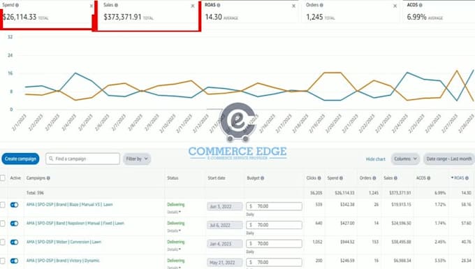Expand Details under Victory Dynamic campaign status
Viewport: 475px width, 269px height.
click(174, 268)
